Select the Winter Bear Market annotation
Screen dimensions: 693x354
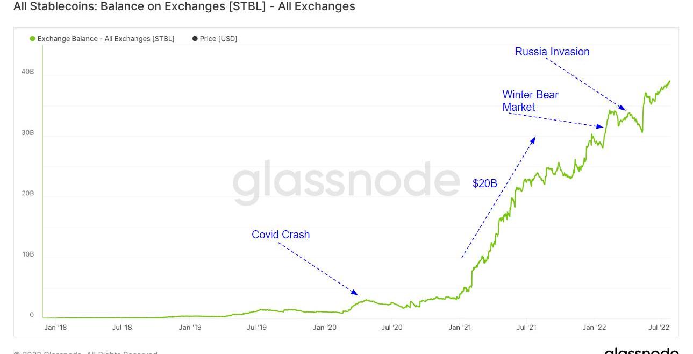tap(530, 101)
